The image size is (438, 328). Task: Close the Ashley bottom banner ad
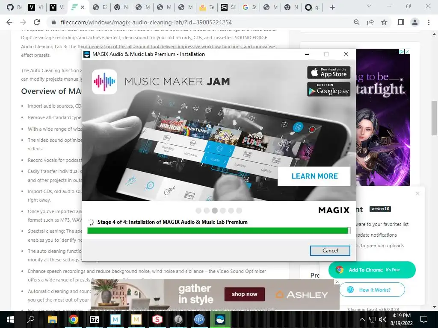pos(337,282)
